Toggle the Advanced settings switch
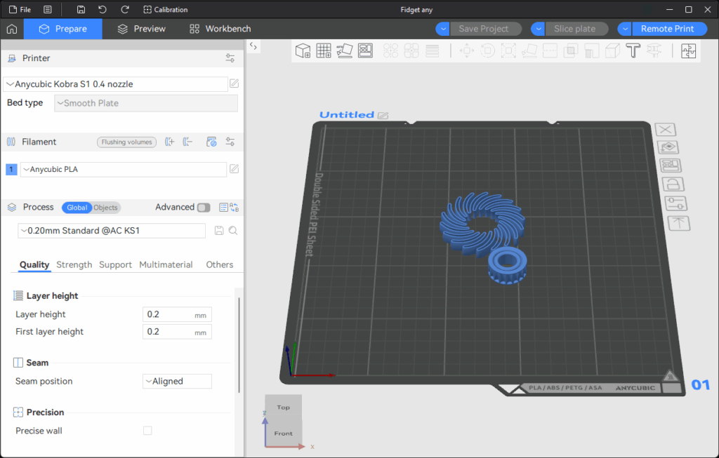The image size is (719, 458). coord(204,208)
